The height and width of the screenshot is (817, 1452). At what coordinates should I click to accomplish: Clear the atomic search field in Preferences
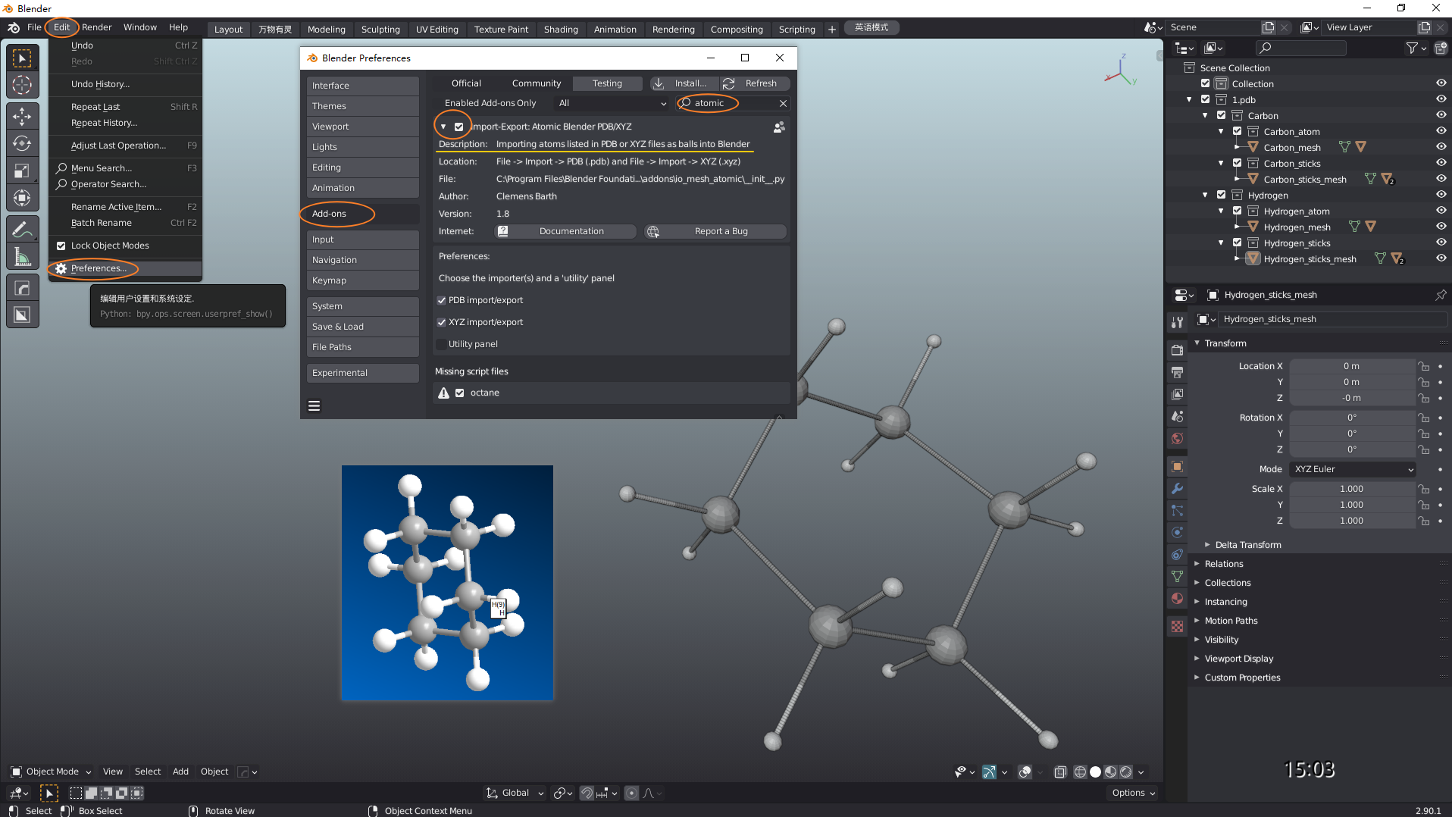(x=784, y=103)
